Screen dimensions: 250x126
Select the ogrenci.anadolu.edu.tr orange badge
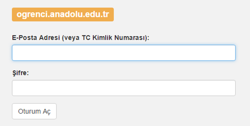tap(63, 15)
